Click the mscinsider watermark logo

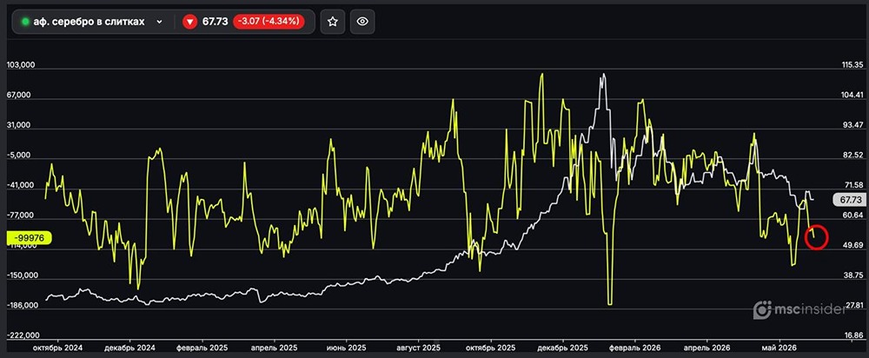[x=799, y=310]
